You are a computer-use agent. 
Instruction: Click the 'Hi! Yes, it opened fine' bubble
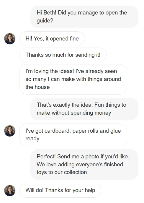click(x=52, y=39)
